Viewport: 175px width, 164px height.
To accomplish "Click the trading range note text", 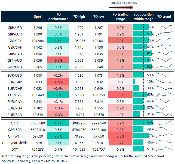I will (x=83, y=156).
